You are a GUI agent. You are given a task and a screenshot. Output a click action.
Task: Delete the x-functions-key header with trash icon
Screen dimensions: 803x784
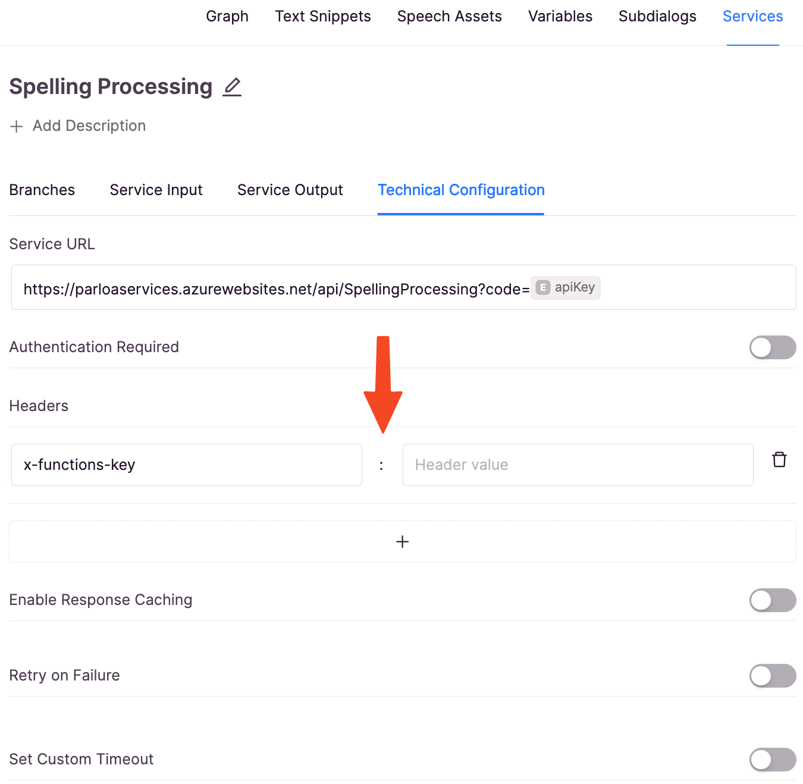click(779, 459)
